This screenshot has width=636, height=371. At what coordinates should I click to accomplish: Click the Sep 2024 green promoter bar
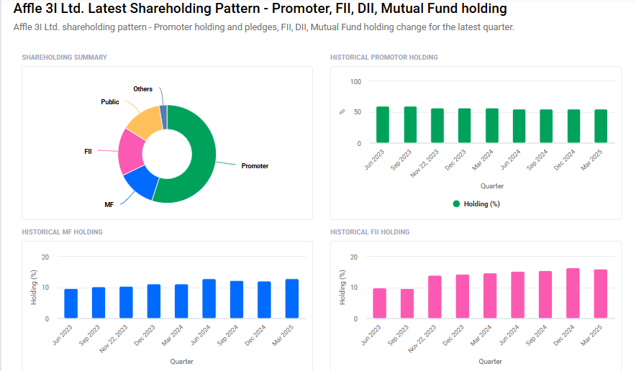click(x=546, y=126)
